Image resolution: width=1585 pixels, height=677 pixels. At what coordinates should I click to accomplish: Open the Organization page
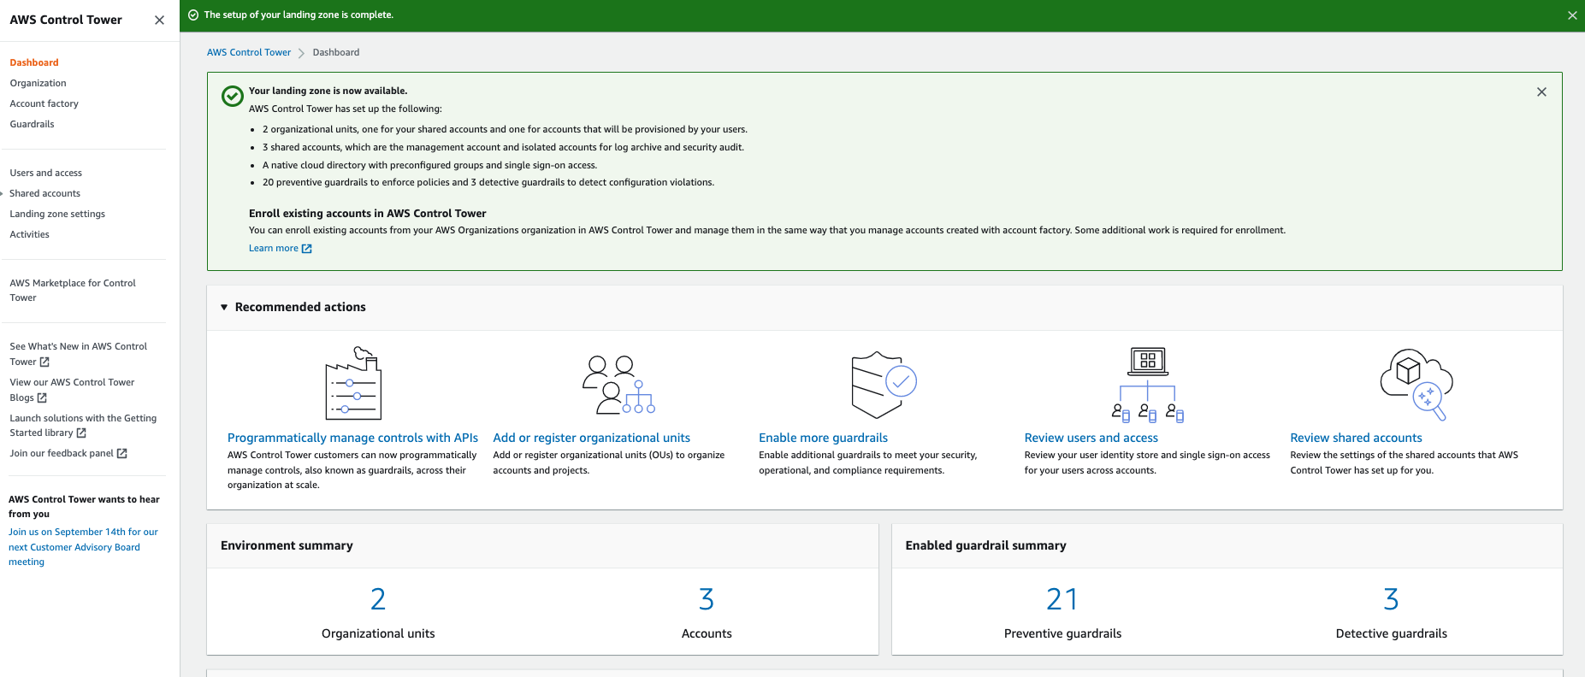tap(38, 83)
